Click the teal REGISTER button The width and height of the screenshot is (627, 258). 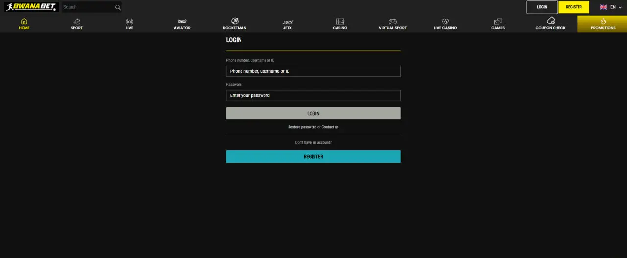pos(313,157)
